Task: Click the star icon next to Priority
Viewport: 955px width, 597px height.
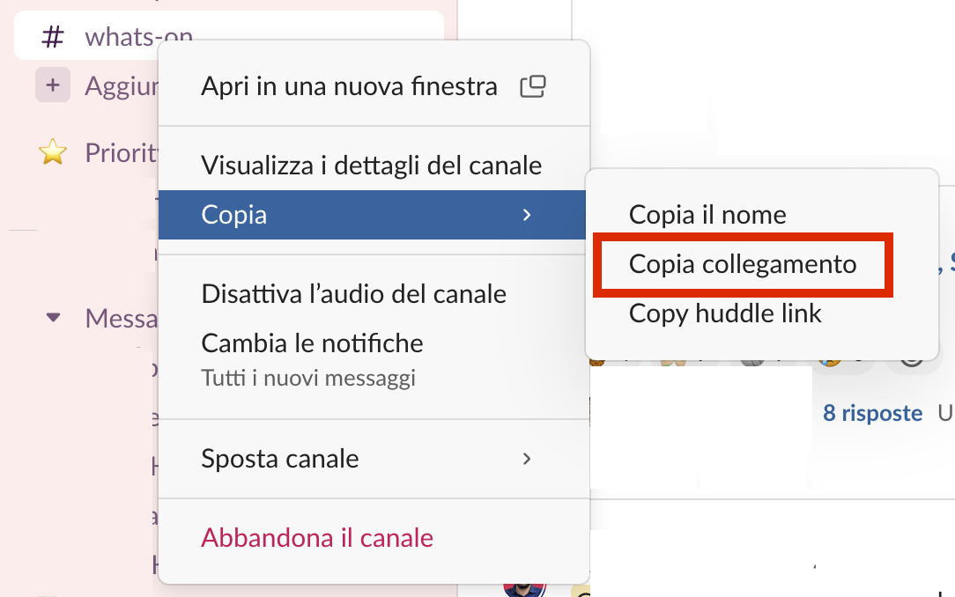Action: pos(53,152)
